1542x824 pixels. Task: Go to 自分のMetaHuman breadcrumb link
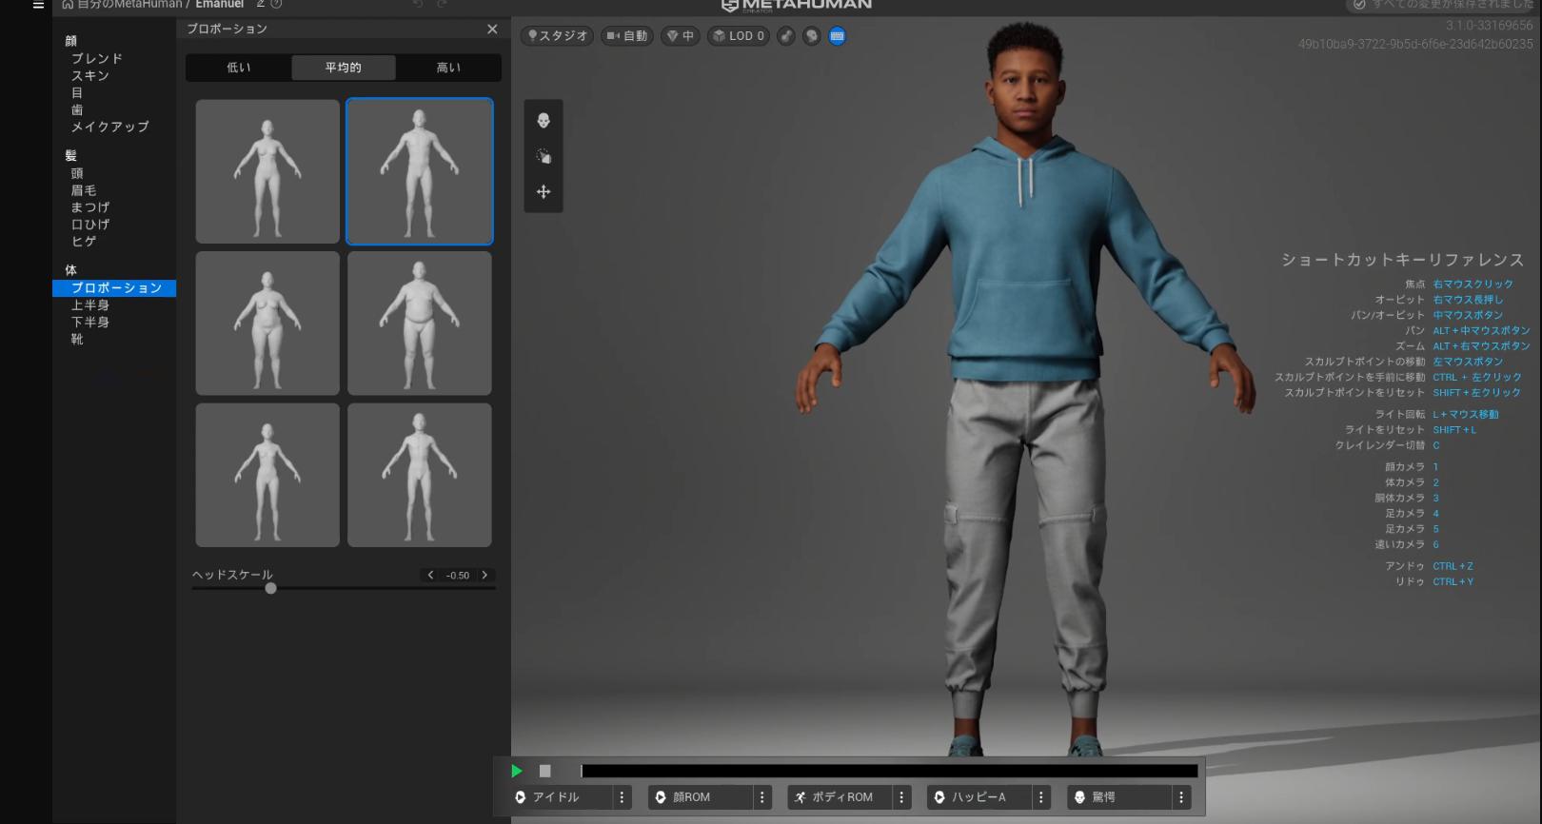(129, 5)
